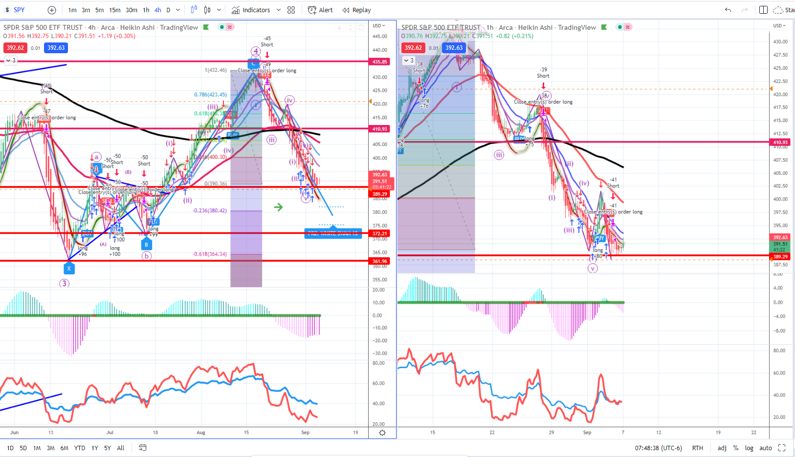Viewport: 795px width, 457px height.
Task: Click the add symbol plus icon
Action: point(52,10)
